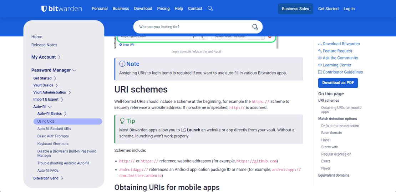Collapse the Auto-fill submenu
The width and height of the screenshot is (396, 192).
click(x=50, y=107)
